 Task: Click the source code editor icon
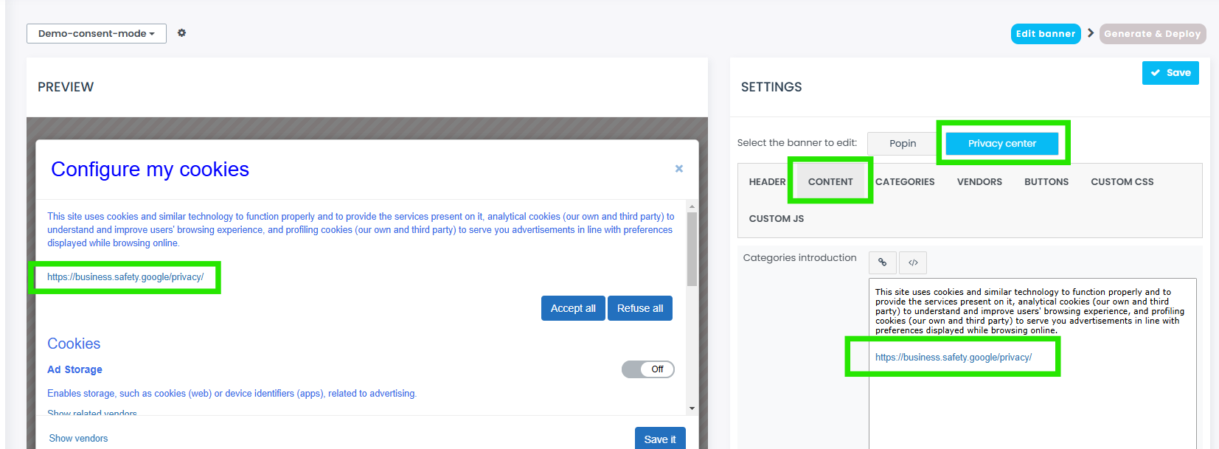point(913,262)
